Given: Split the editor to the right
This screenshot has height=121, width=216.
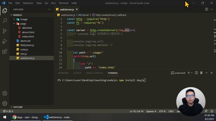Looking at the screenshot, I should (x=207, y=9).
